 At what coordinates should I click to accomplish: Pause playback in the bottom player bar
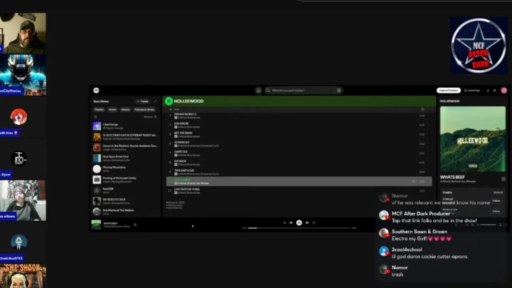(x=299, y=223)
